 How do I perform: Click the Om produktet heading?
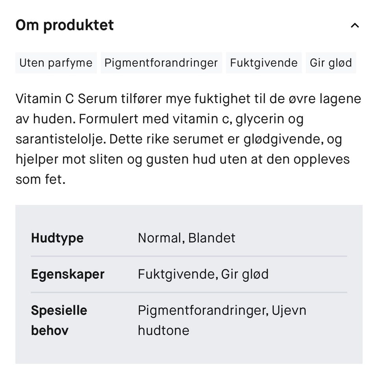click(65, 25)
